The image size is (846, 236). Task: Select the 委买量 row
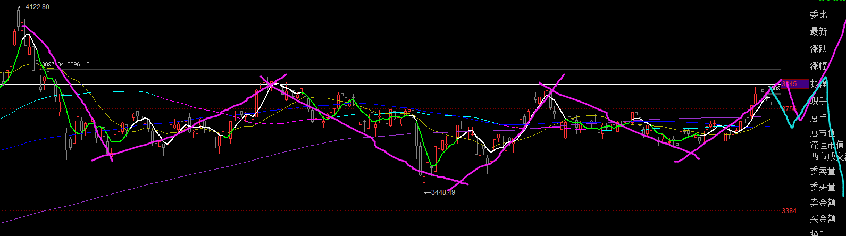[x=823, y=187]
